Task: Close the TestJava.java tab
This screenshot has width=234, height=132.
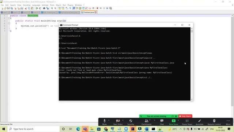Action: click(x=95, y=12)
